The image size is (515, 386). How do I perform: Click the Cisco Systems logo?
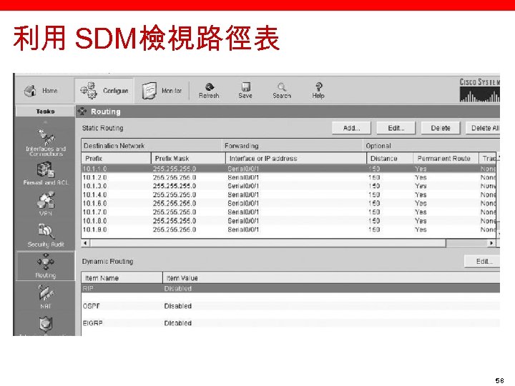(479, 90)
